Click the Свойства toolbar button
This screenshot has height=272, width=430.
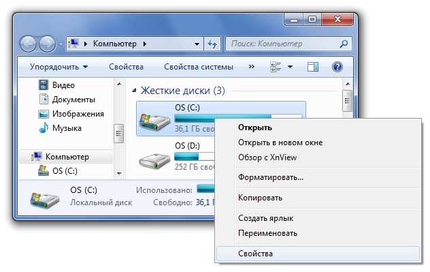tap(126, 67)
